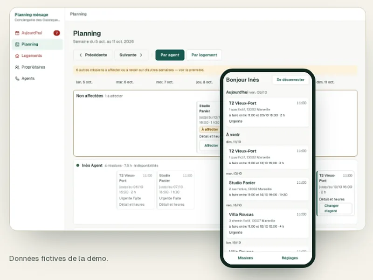Switch to Par logement view

point(204,55)
